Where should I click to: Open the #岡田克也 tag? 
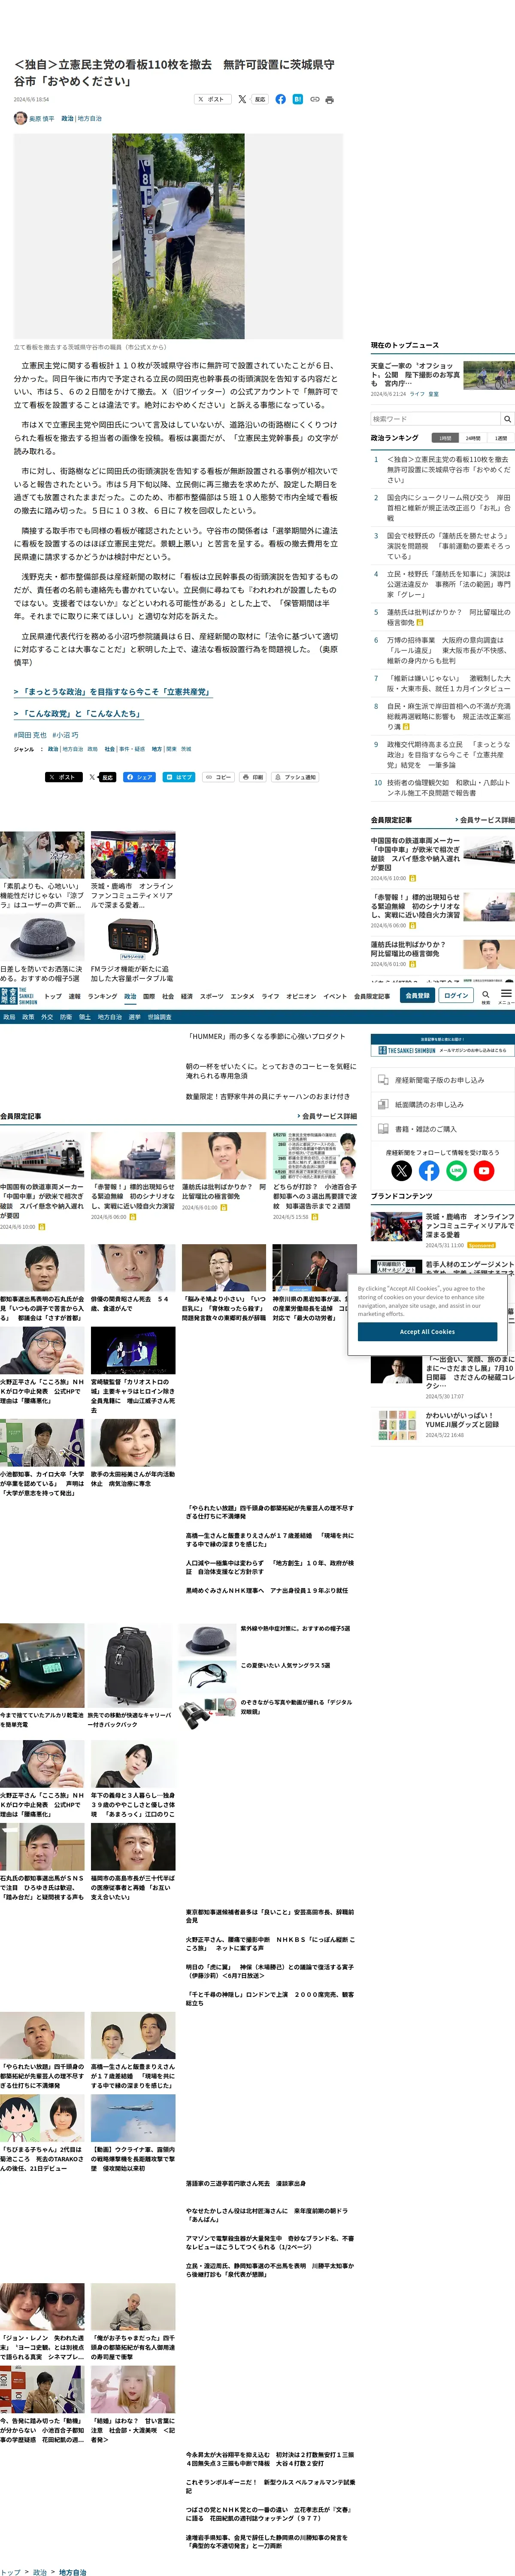[30, 735]
